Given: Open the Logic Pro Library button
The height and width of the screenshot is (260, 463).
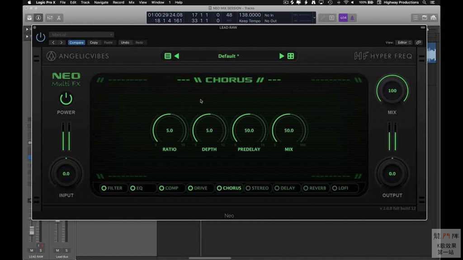Looking at the screenshot, I should pos(29,18).
